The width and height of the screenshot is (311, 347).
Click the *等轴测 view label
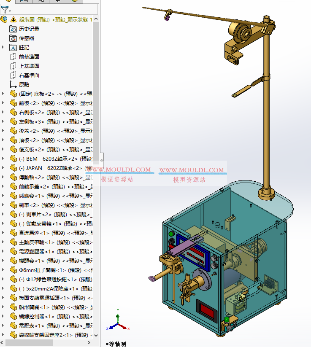pos(116,344)
